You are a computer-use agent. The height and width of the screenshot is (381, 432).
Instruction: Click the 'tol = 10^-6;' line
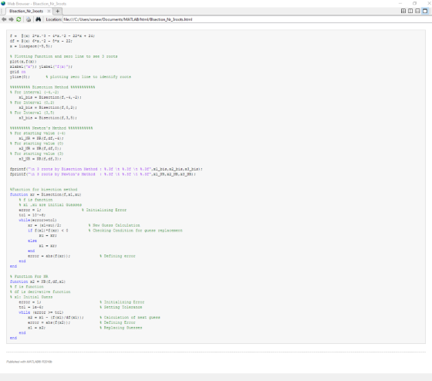tap(32, 215)
